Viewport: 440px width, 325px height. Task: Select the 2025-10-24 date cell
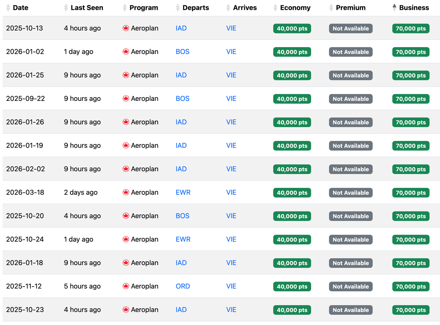click(25, 239)
